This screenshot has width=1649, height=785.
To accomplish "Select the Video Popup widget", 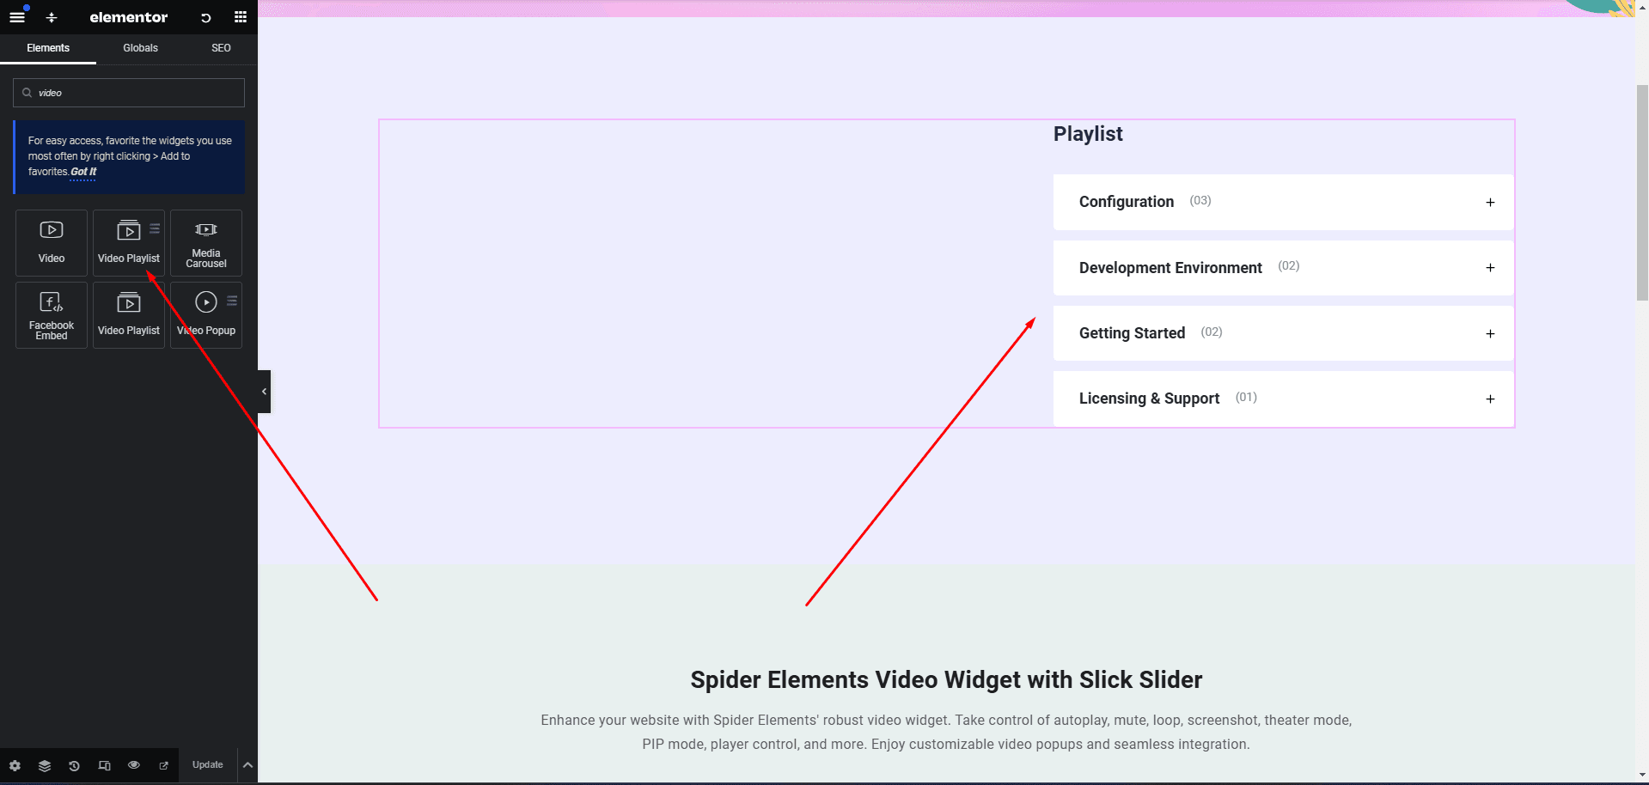I will pos(206,315).
